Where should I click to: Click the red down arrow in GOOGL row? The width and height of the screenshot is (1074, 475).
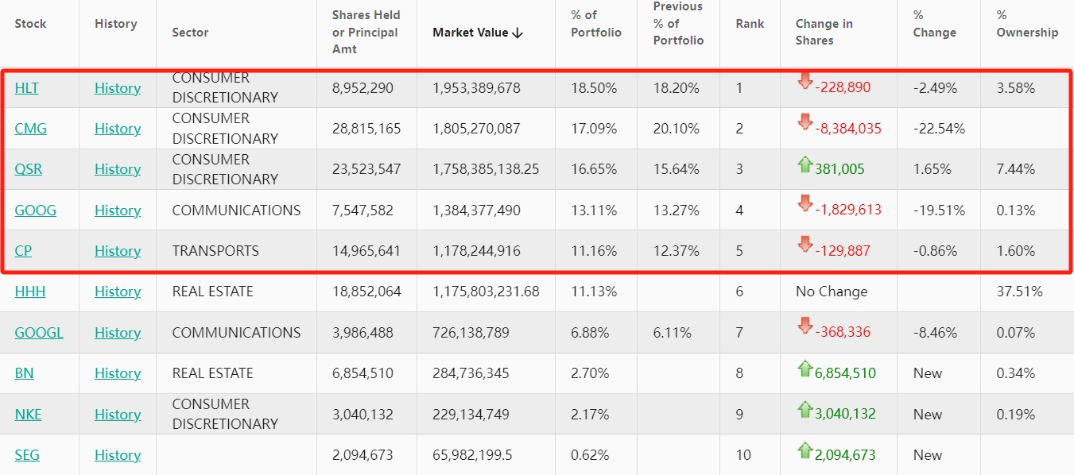coord(805,326)
